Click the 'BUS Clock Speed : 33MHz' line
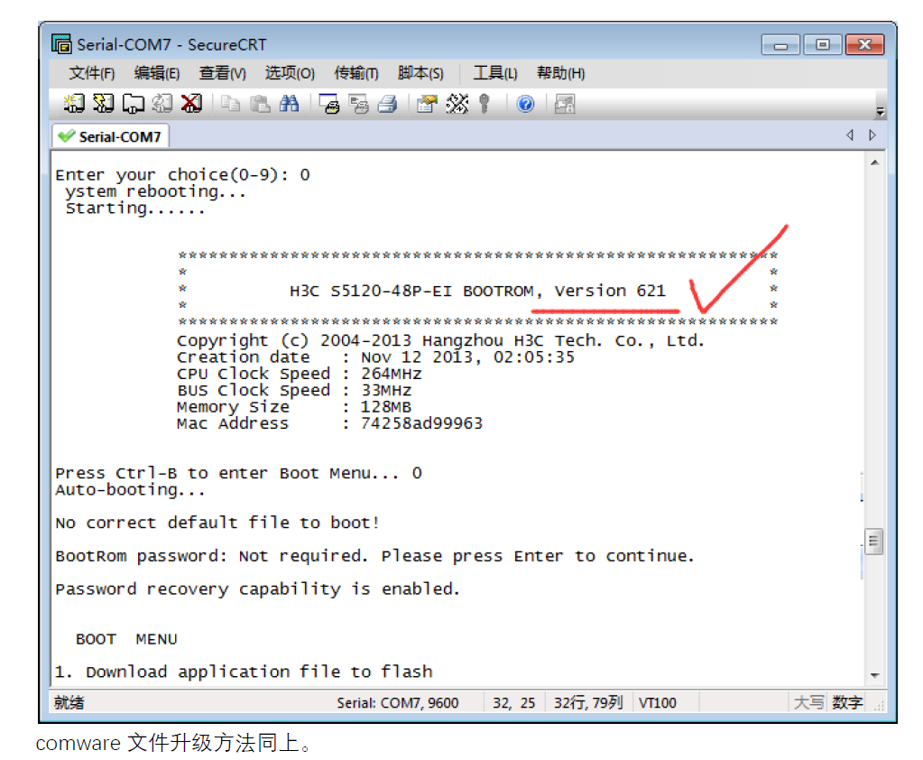Screen dimensions: 923x760 [x=294, y=390]
